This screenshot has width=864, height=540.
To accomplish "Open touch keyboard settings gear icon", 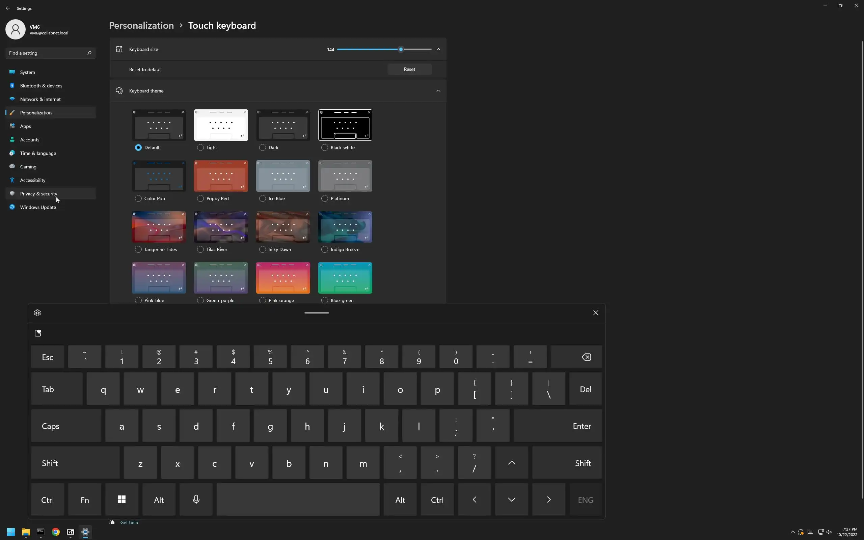I will (37, 313).
